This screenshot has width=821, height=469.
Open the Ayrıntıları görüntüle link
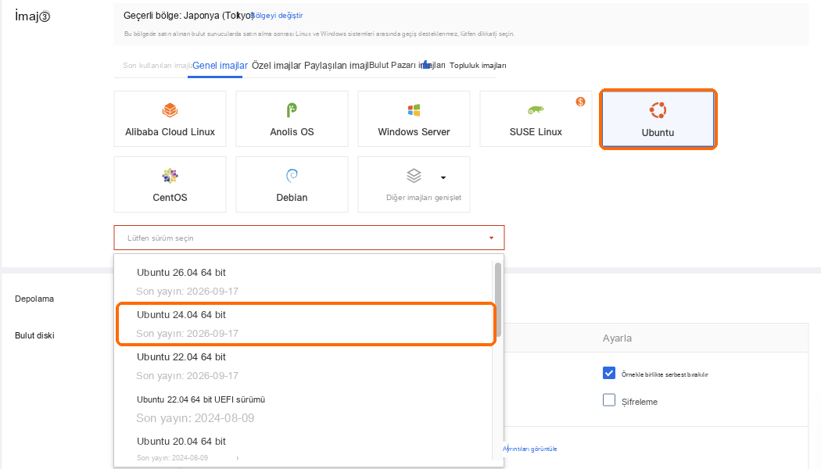[530, 449]
